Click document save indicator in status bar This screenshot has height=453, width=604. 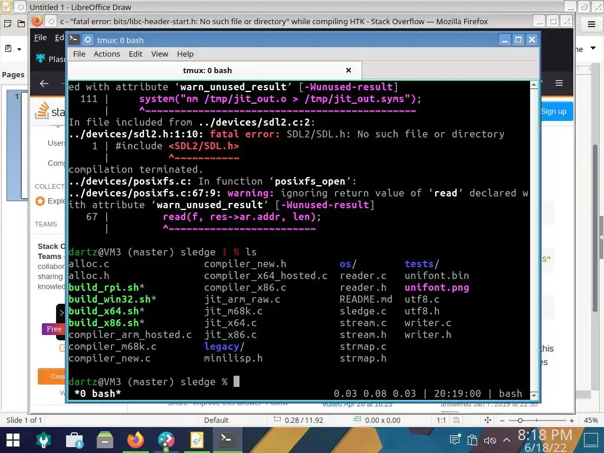point(457,420)
